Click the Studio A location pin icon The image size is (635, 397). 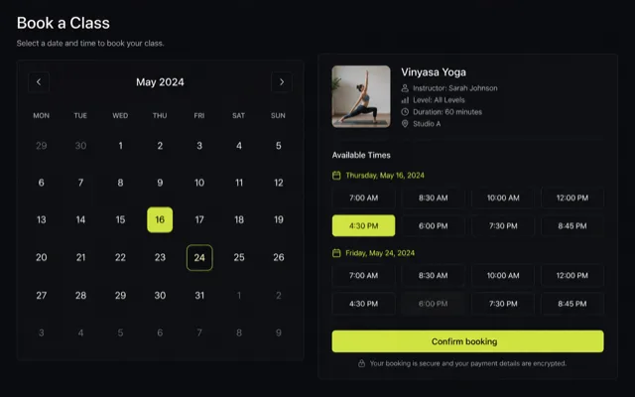coord(405,123)
